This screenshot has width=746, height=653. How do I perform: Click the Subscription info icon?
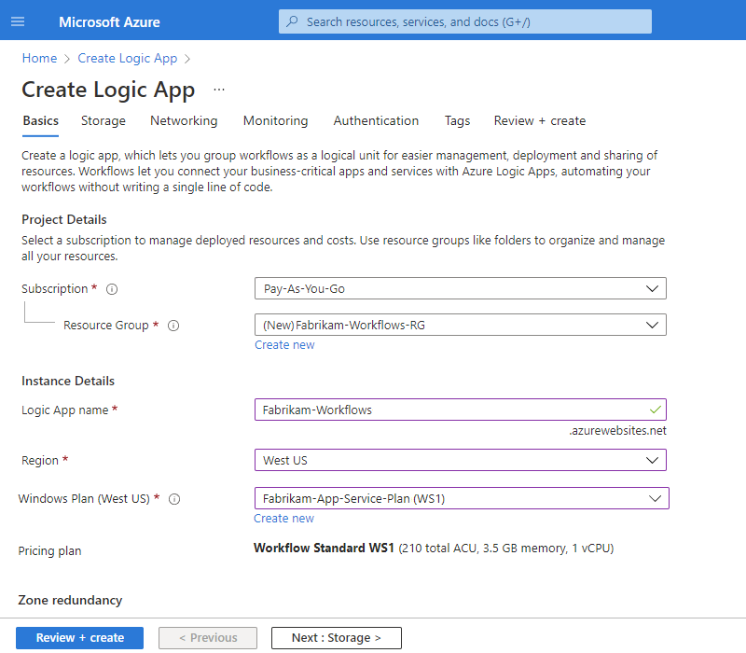[x=111, y=288]
